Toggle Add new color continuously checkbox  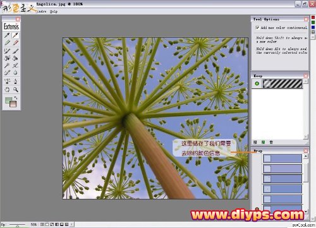257,28
